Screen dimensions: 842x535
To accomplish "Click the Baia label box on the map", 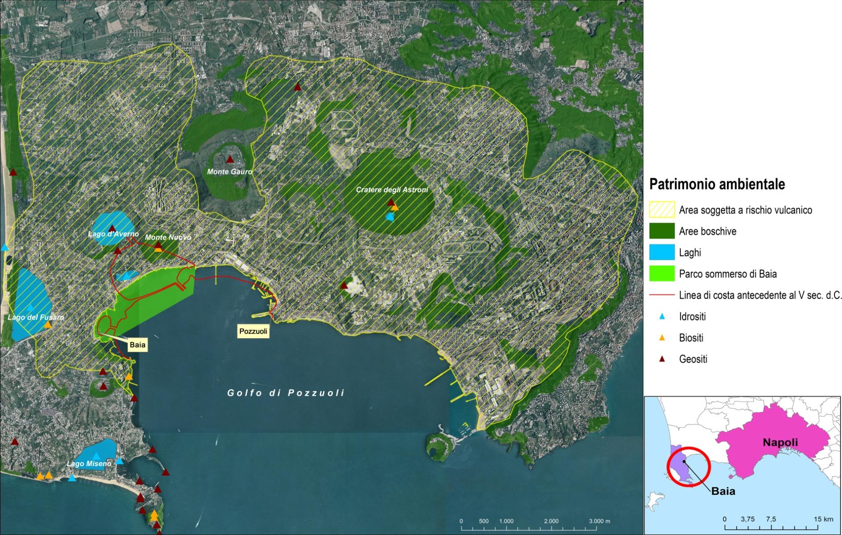I will [x=138, y=345].
